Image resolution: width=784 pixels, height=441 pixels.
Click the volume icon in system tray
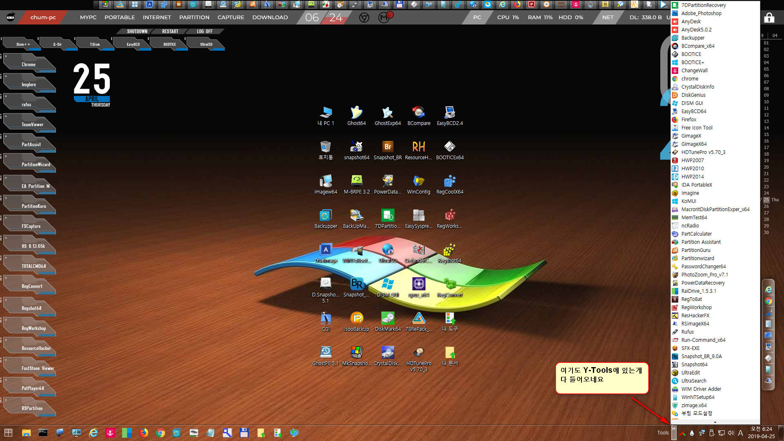[731, 433]
